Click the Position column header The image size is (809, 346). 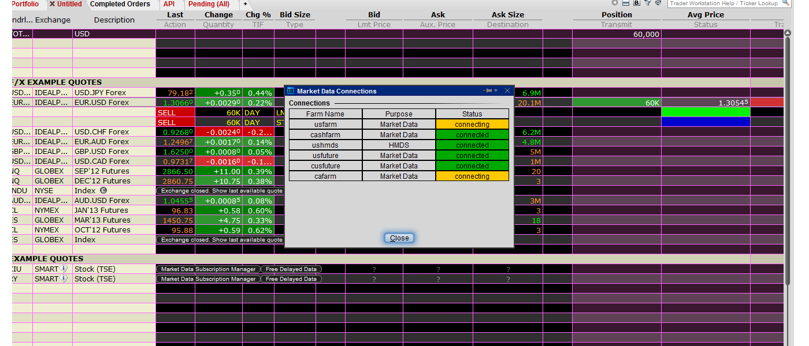tap(617, 15)
